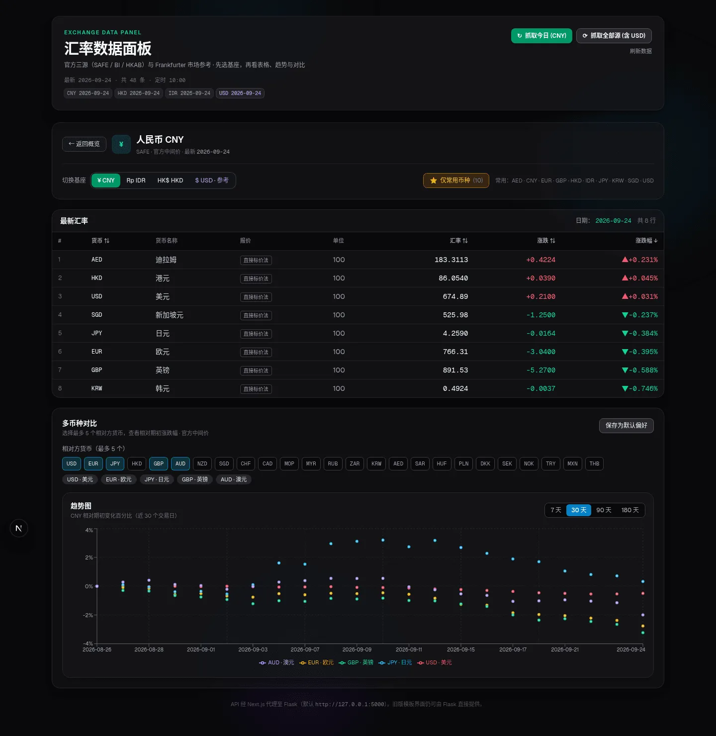Click the 674.89 rate for USD
This screenshot has width=716, height=736.
[455, 296]
